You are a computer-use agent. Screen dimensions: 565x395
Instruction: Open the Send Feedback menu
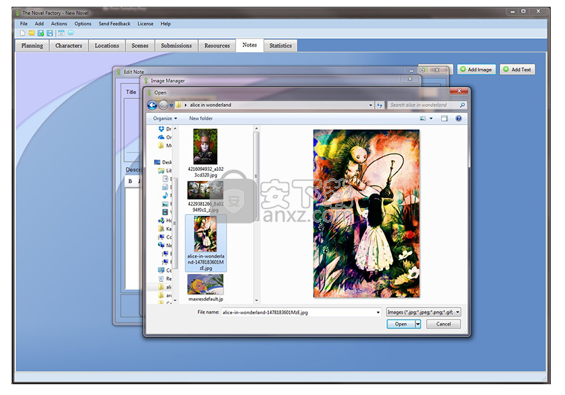point(115,24)
